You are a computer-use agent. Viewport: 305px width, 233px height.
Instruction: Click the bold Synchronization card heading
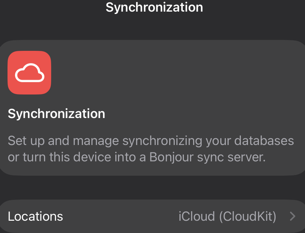pyautogui.click(x=56, y=114)
